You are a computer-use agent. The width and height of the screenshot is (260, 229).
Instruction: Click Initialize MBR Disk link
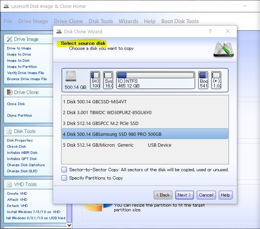[x=22, y=152]
